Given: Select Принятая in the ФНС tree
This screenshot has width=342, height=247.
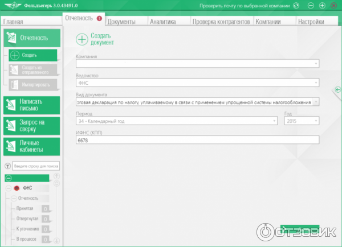Looking at the screenshot, I should point(25,208).
